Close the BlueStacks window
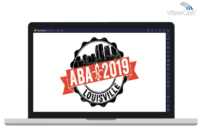Viewport: 200px width, 137px height. click(x=164, y=30)
